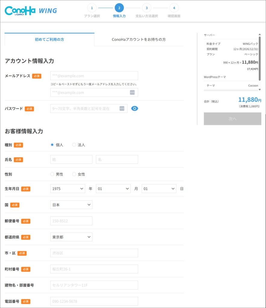
Task: Select the 男性 gender option
Action: tap(52, 174)
